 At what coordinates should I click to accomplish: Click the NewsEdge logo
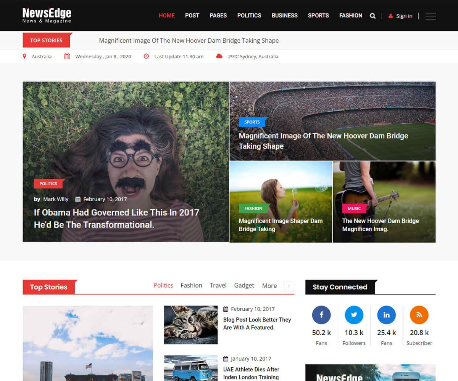tap(46, 15)
